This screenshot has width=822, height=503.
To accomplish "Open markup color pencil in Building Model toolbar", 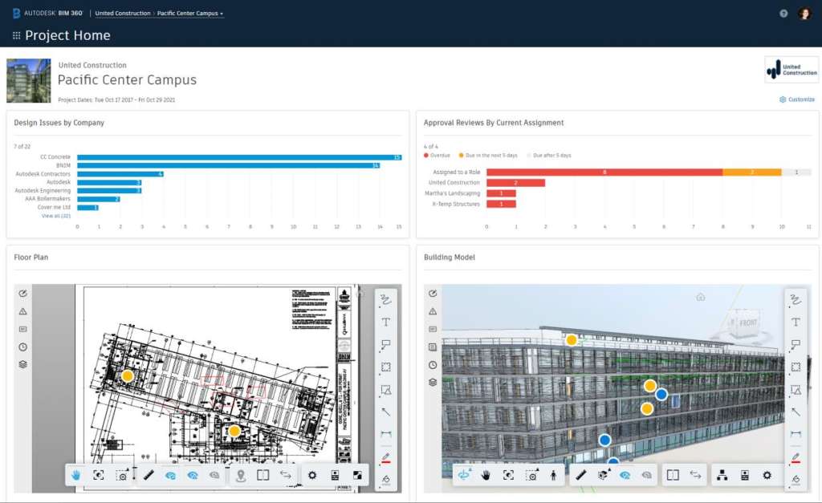I will [796, 457].
